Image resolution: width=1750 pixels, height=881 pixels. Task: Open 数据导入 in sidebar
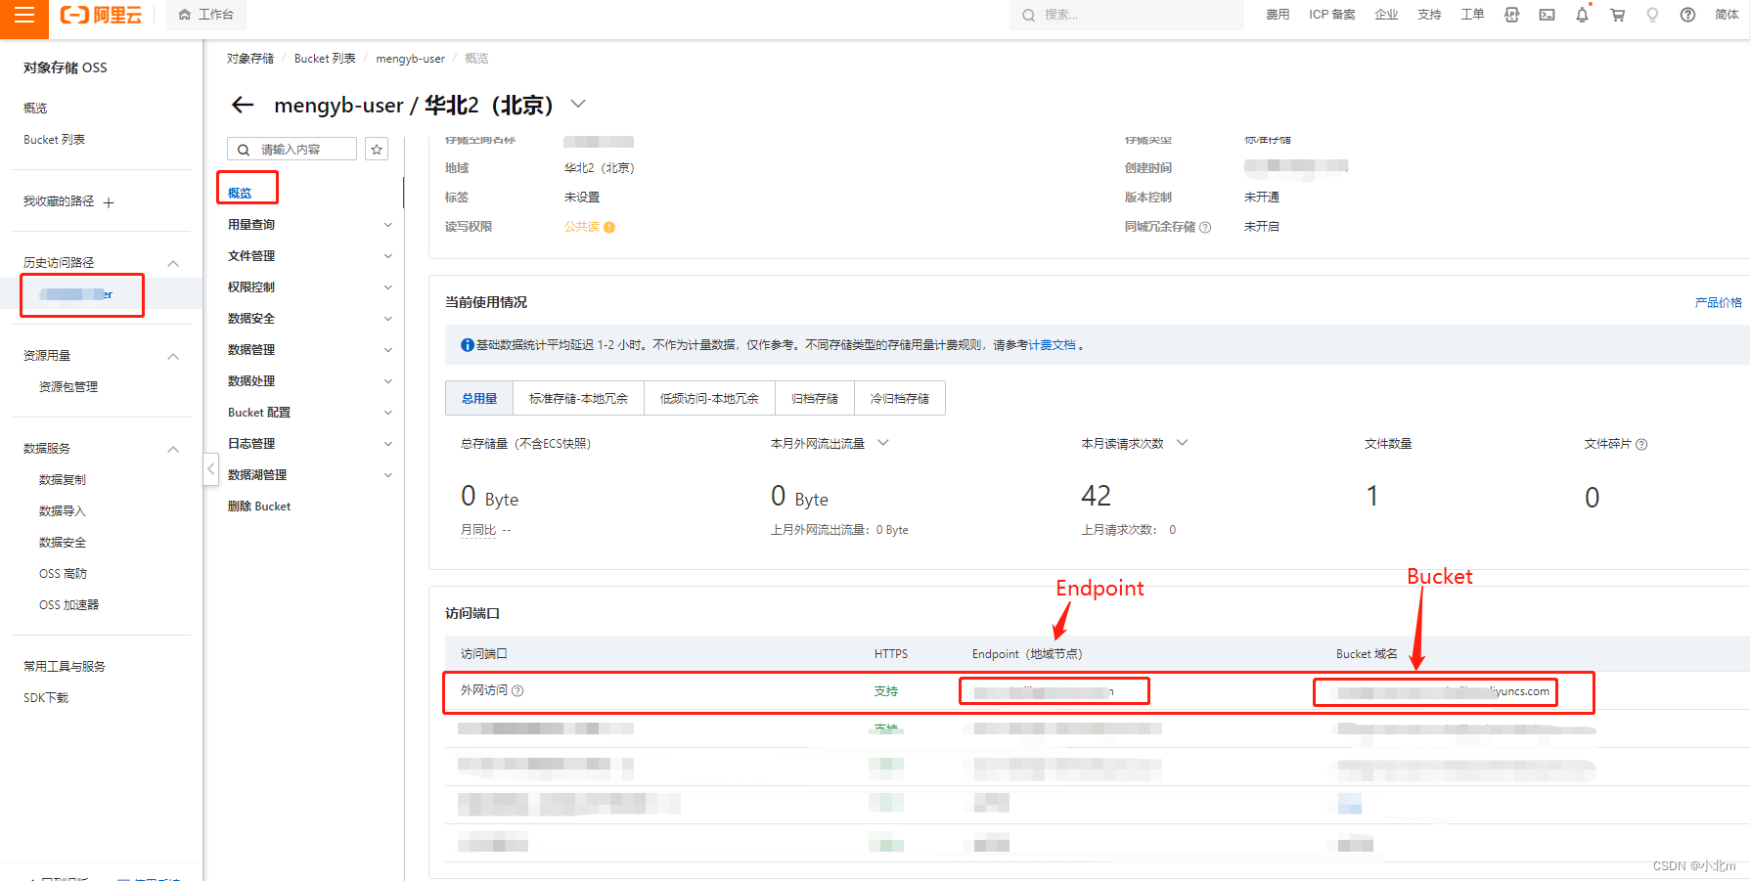[63, 511]
